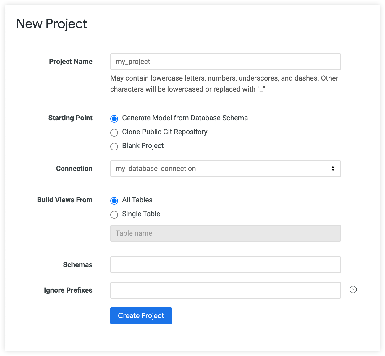This screenshot has height=356, width=385.
Task: Open the Connection dropdown showing my_database_connection
Action: coord(219,169)
